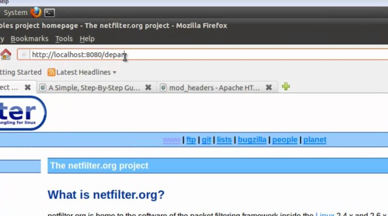Open the Help menu in Firefox
388x216 pixels.
[87, 39]
